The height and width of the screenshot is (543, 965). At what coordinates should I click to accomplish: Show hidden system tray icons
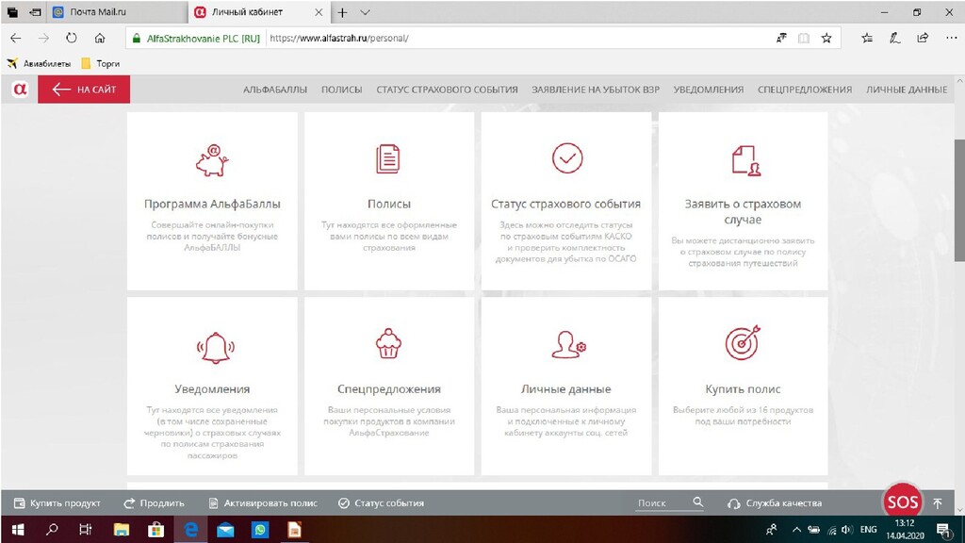click(x=796, y=530)
